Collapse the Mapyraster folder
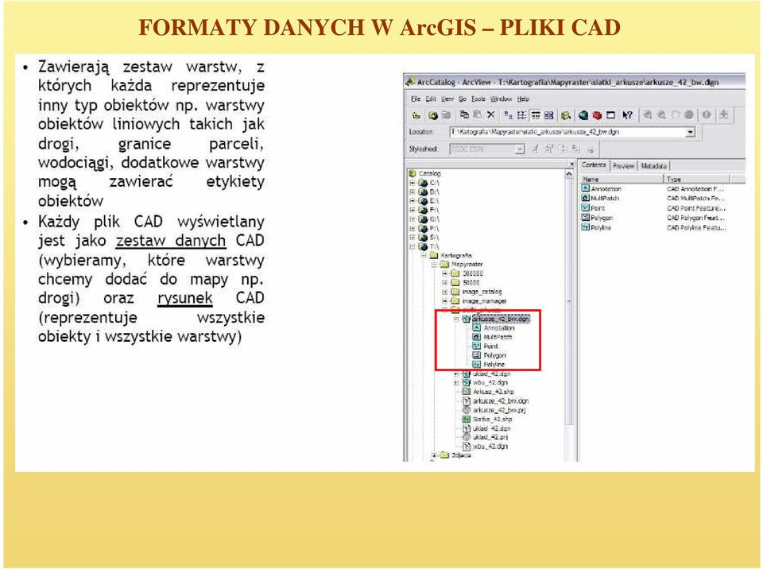The image size is (763, 569). [x=434, y=265]
